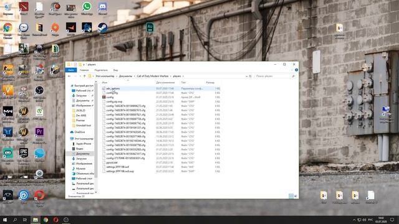The width and height of the screenshot is (399, 224).
Task: Select the Adobe Audition desktop icon
Action: [150, 27]
